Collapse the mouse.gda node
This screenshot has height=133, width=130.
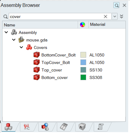(x=14, y=40)
